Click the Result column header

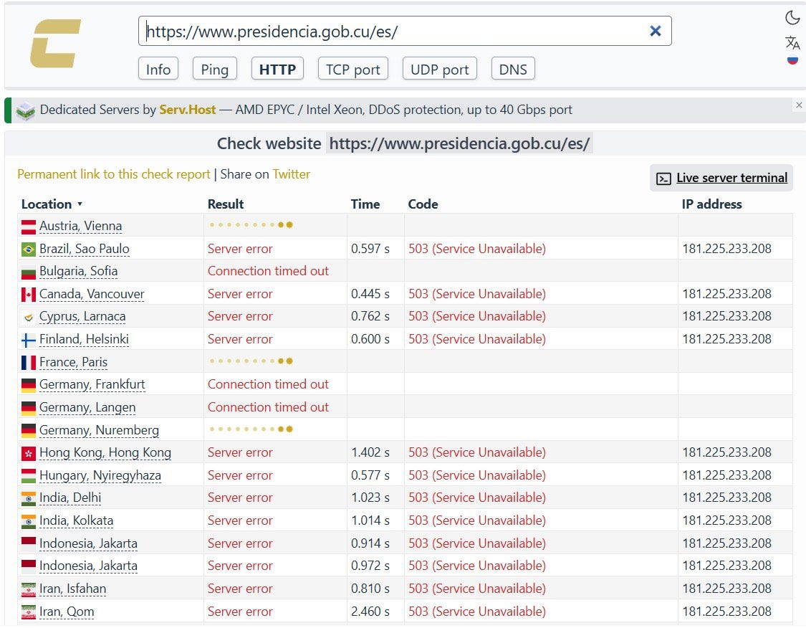click(x=226, y=204)
